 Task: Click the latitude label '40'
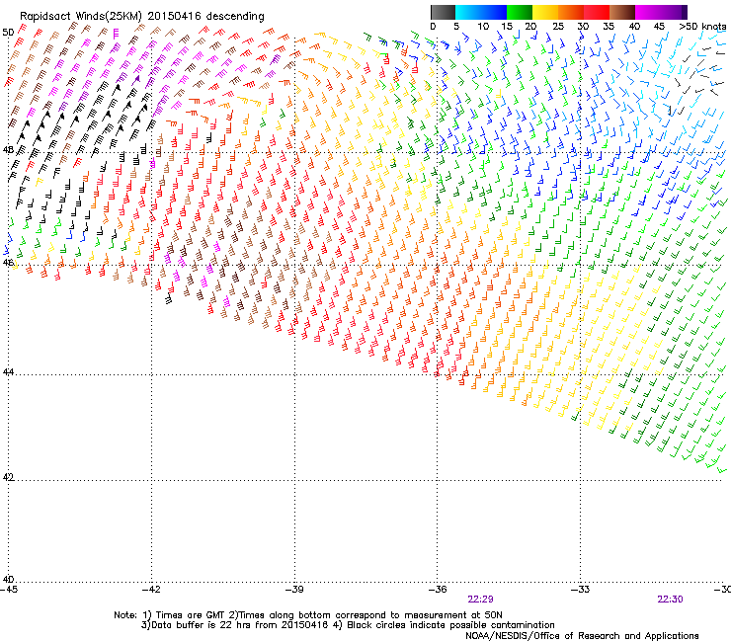click(8, 579)
